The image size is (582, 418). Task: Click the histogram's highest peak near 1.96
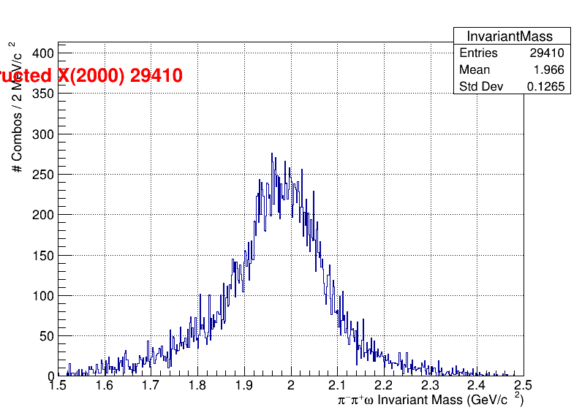[x=272, y=153]
